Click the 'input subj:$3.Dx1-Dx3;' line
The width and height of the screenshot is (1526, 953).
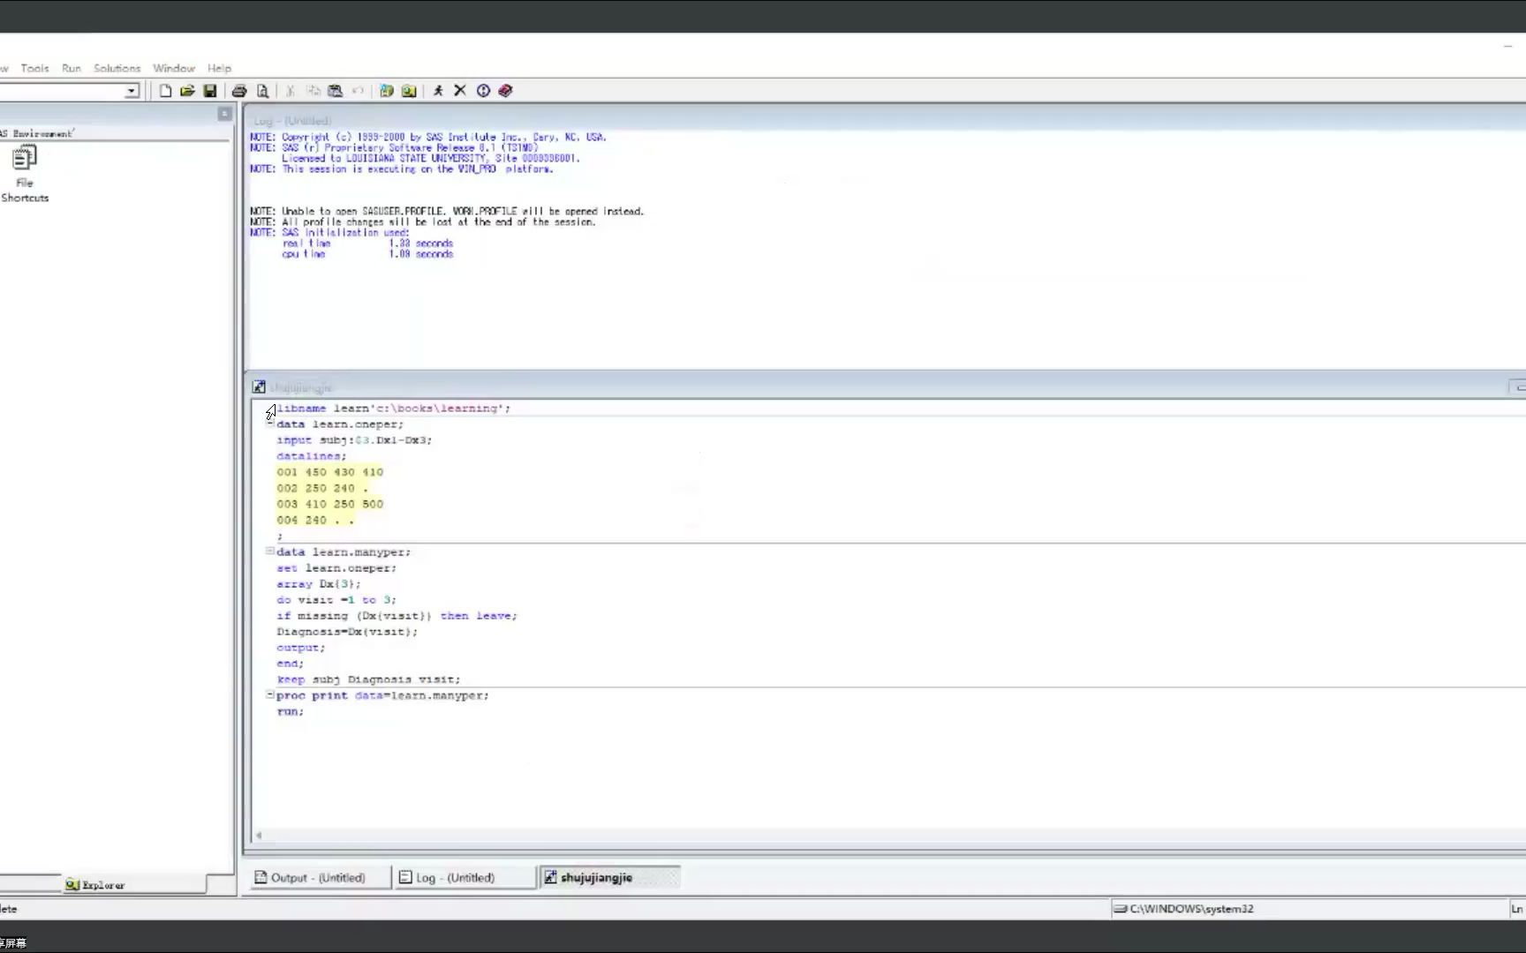coord(354,440)
